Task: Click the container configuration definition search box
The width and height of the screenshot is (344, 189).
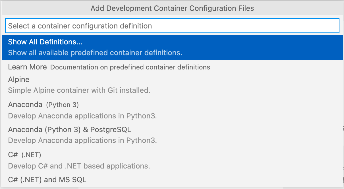Action: click(172, 26)
